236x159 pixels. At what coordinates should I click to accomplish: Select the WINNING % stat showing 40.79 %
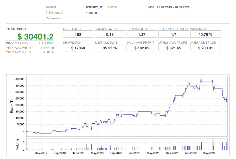click(205, 34)
